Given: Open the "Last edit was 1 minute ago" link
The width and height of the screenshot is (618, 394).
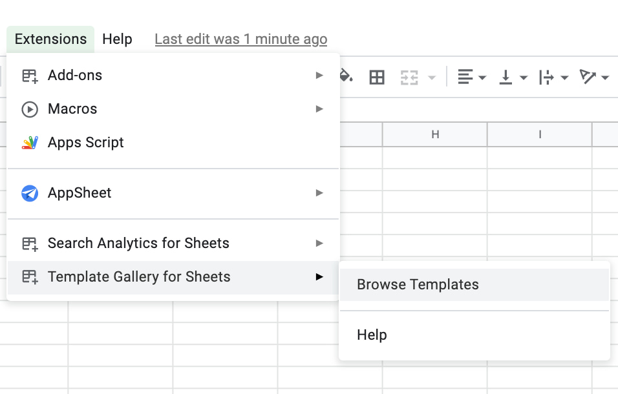Looking at the screenshot, I should [240, 39].
